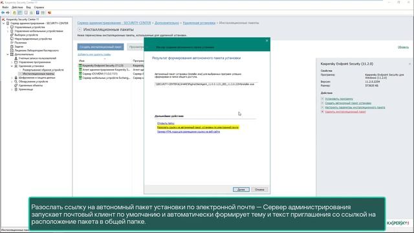Select the Управляемые устройства monitor icon
The height and width of the screenshot is (233, 414).
tap(12, 27)
